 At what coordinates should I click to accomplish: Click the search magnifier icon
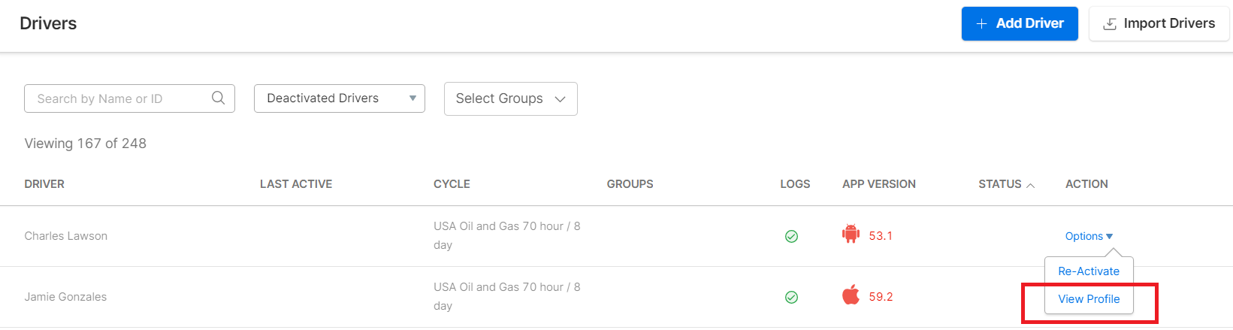click(x=218, y=98)
